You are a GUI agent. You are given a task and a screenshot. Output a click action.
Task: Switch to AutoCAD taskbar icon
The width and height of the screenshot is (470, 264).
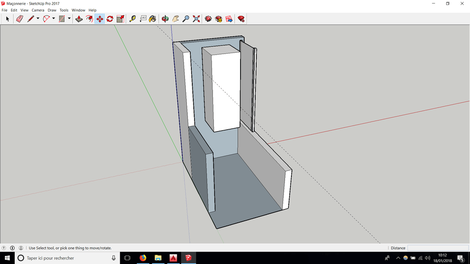(173, 258)
